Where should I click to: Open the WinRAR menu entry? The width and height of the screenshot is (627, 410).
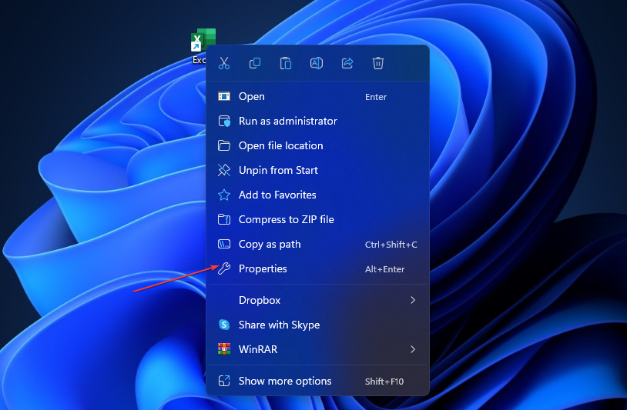coord(317,349)
